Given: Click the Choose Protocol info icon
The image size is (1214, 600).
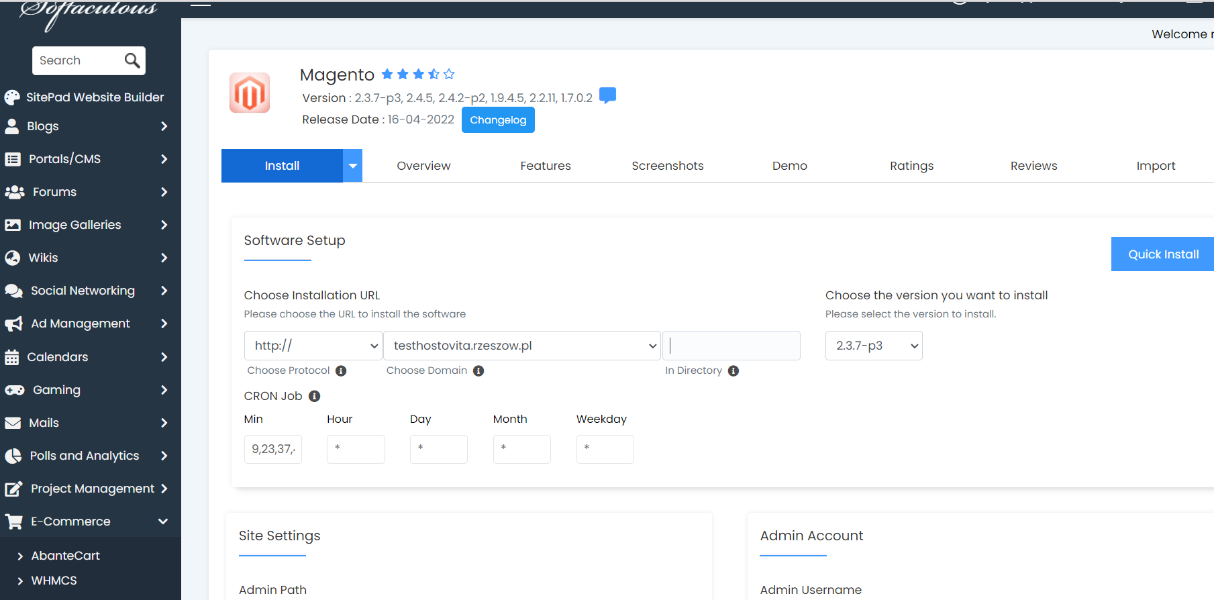Looking at the screenshot, I should (341, 371).
